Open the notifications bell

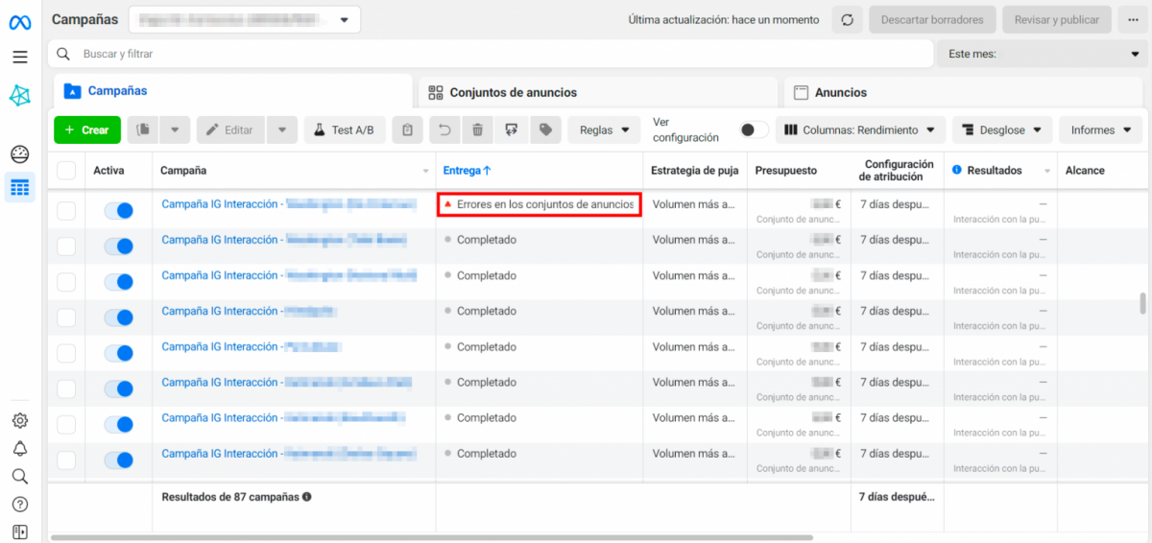coord(20,448)
